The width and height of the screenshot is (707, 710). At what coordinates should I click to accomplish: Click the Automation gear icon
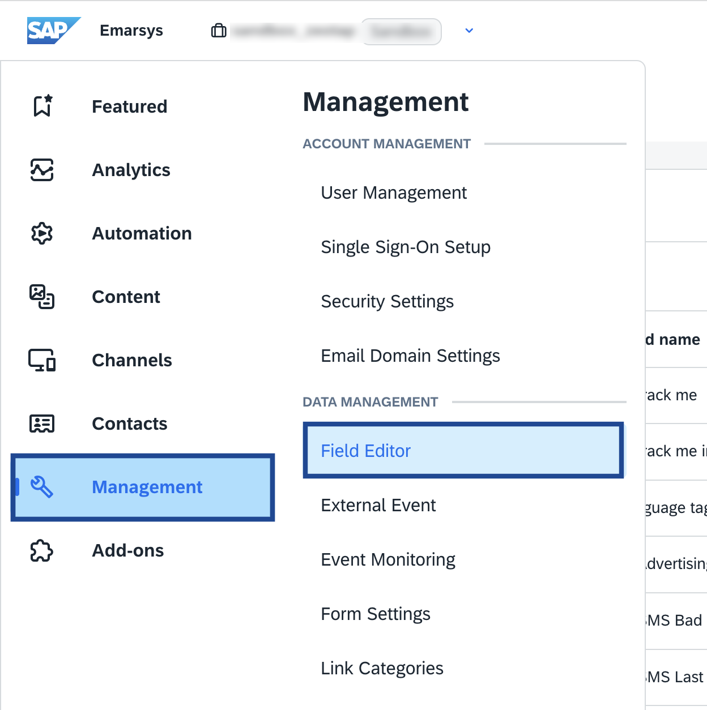pos(42,233)
